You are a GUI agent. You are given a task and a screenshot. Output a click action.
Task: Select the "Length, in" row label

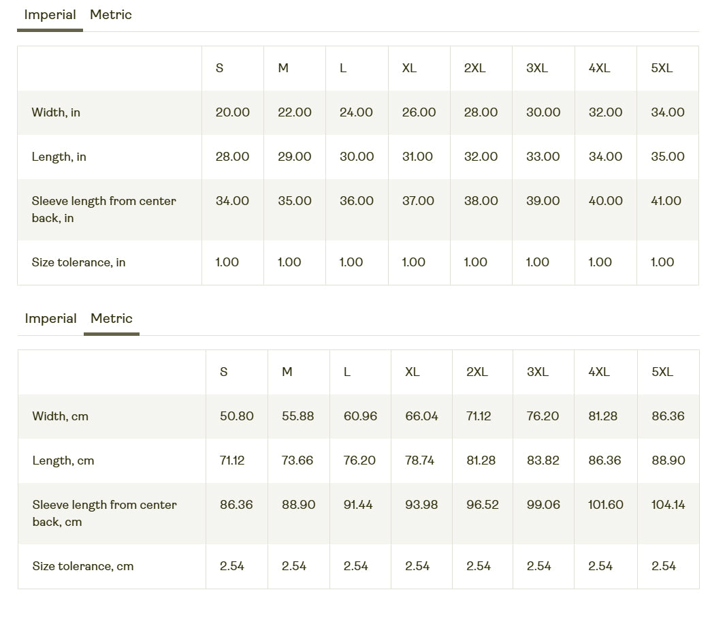(x=59, y=157)
